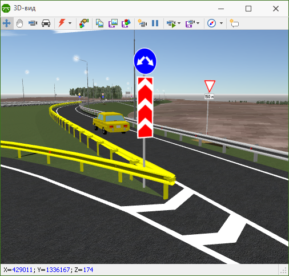Activate the hand pan tool
The width and height of the screenshot is (289, 276).
pos(19,23)
